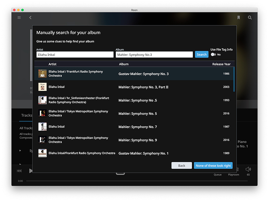This screenshot has height=201, width=269.
Task: Click the playback progress bar
Action: (x=137, y=181)
